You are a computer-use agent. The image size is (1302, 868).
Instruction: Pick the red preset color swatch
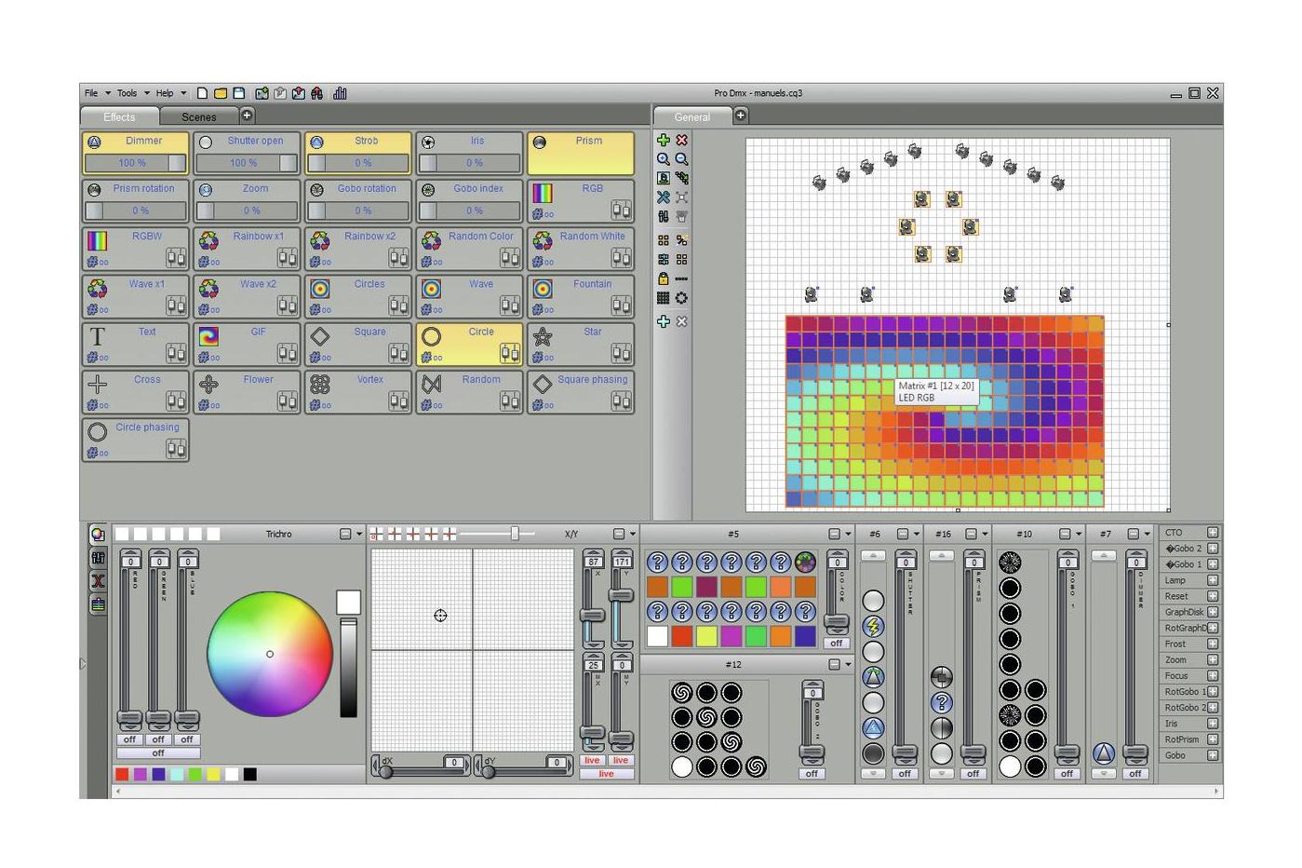point(122,774)
